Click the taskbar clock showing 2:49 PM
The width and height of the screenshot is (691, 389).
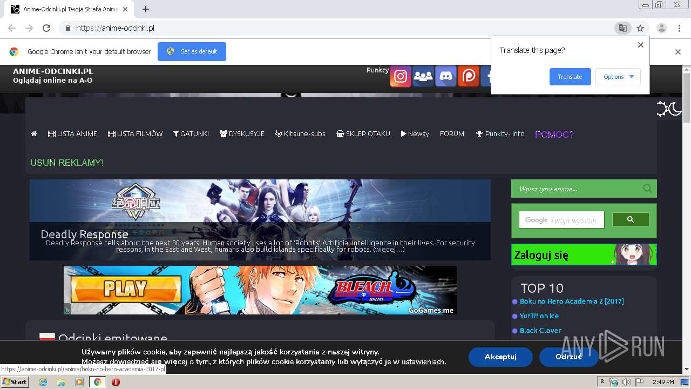click(x=663, y=382)
